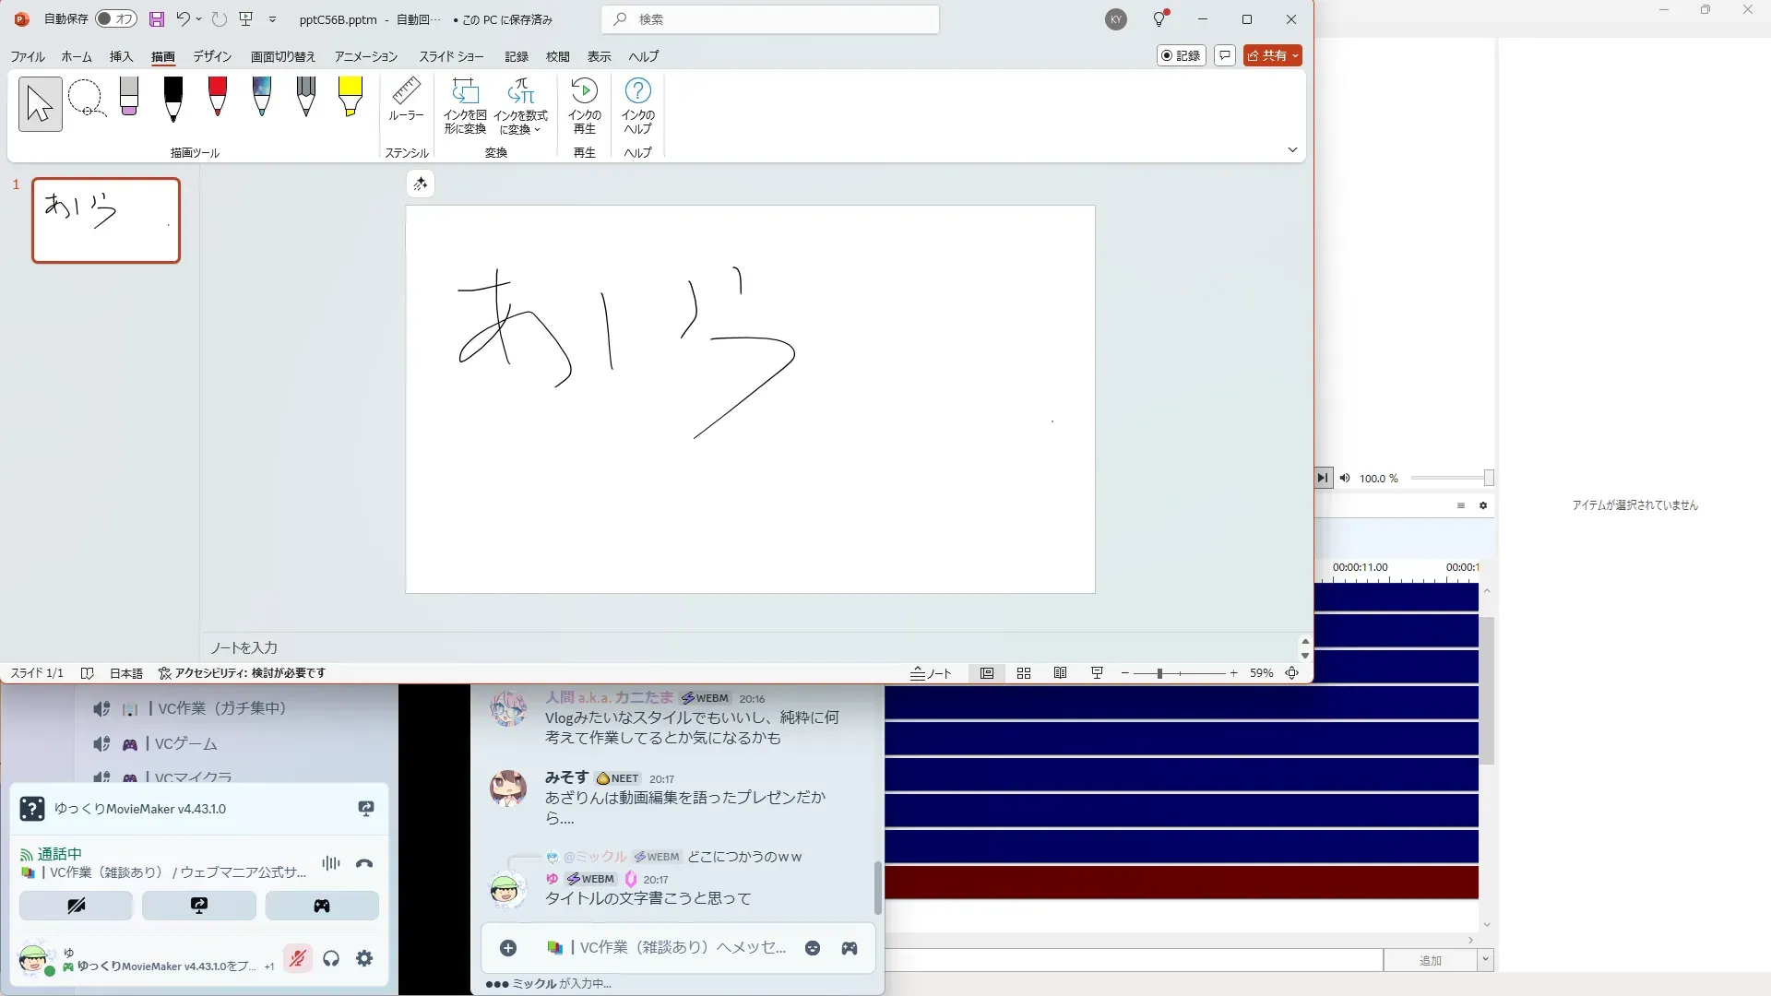Click Ink to Shape conversion
The width and height of the screenshot is (1771, 996).
[x=465, y=105]
